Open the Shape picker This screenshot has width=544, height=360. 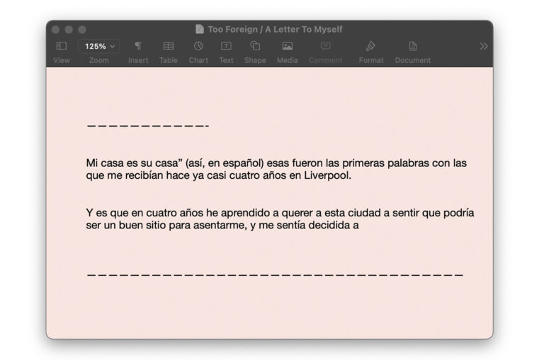[255, 46]
